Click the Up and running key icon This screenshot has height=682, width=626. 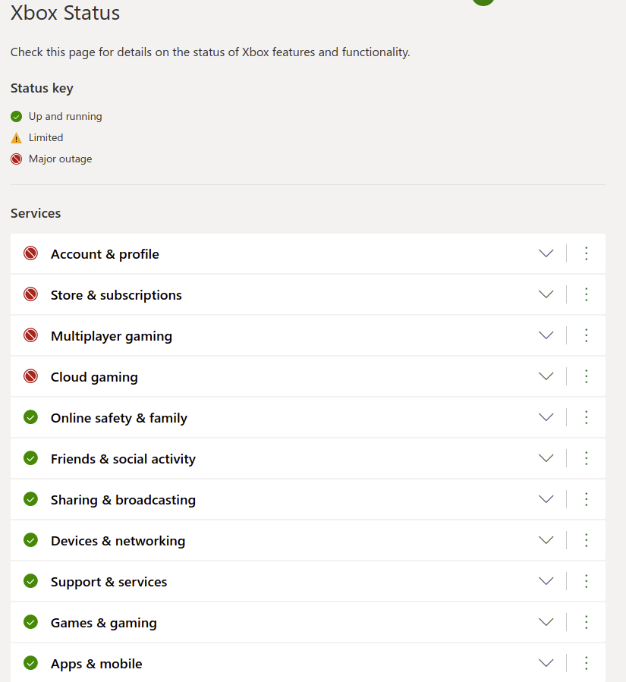click(16, 117)
